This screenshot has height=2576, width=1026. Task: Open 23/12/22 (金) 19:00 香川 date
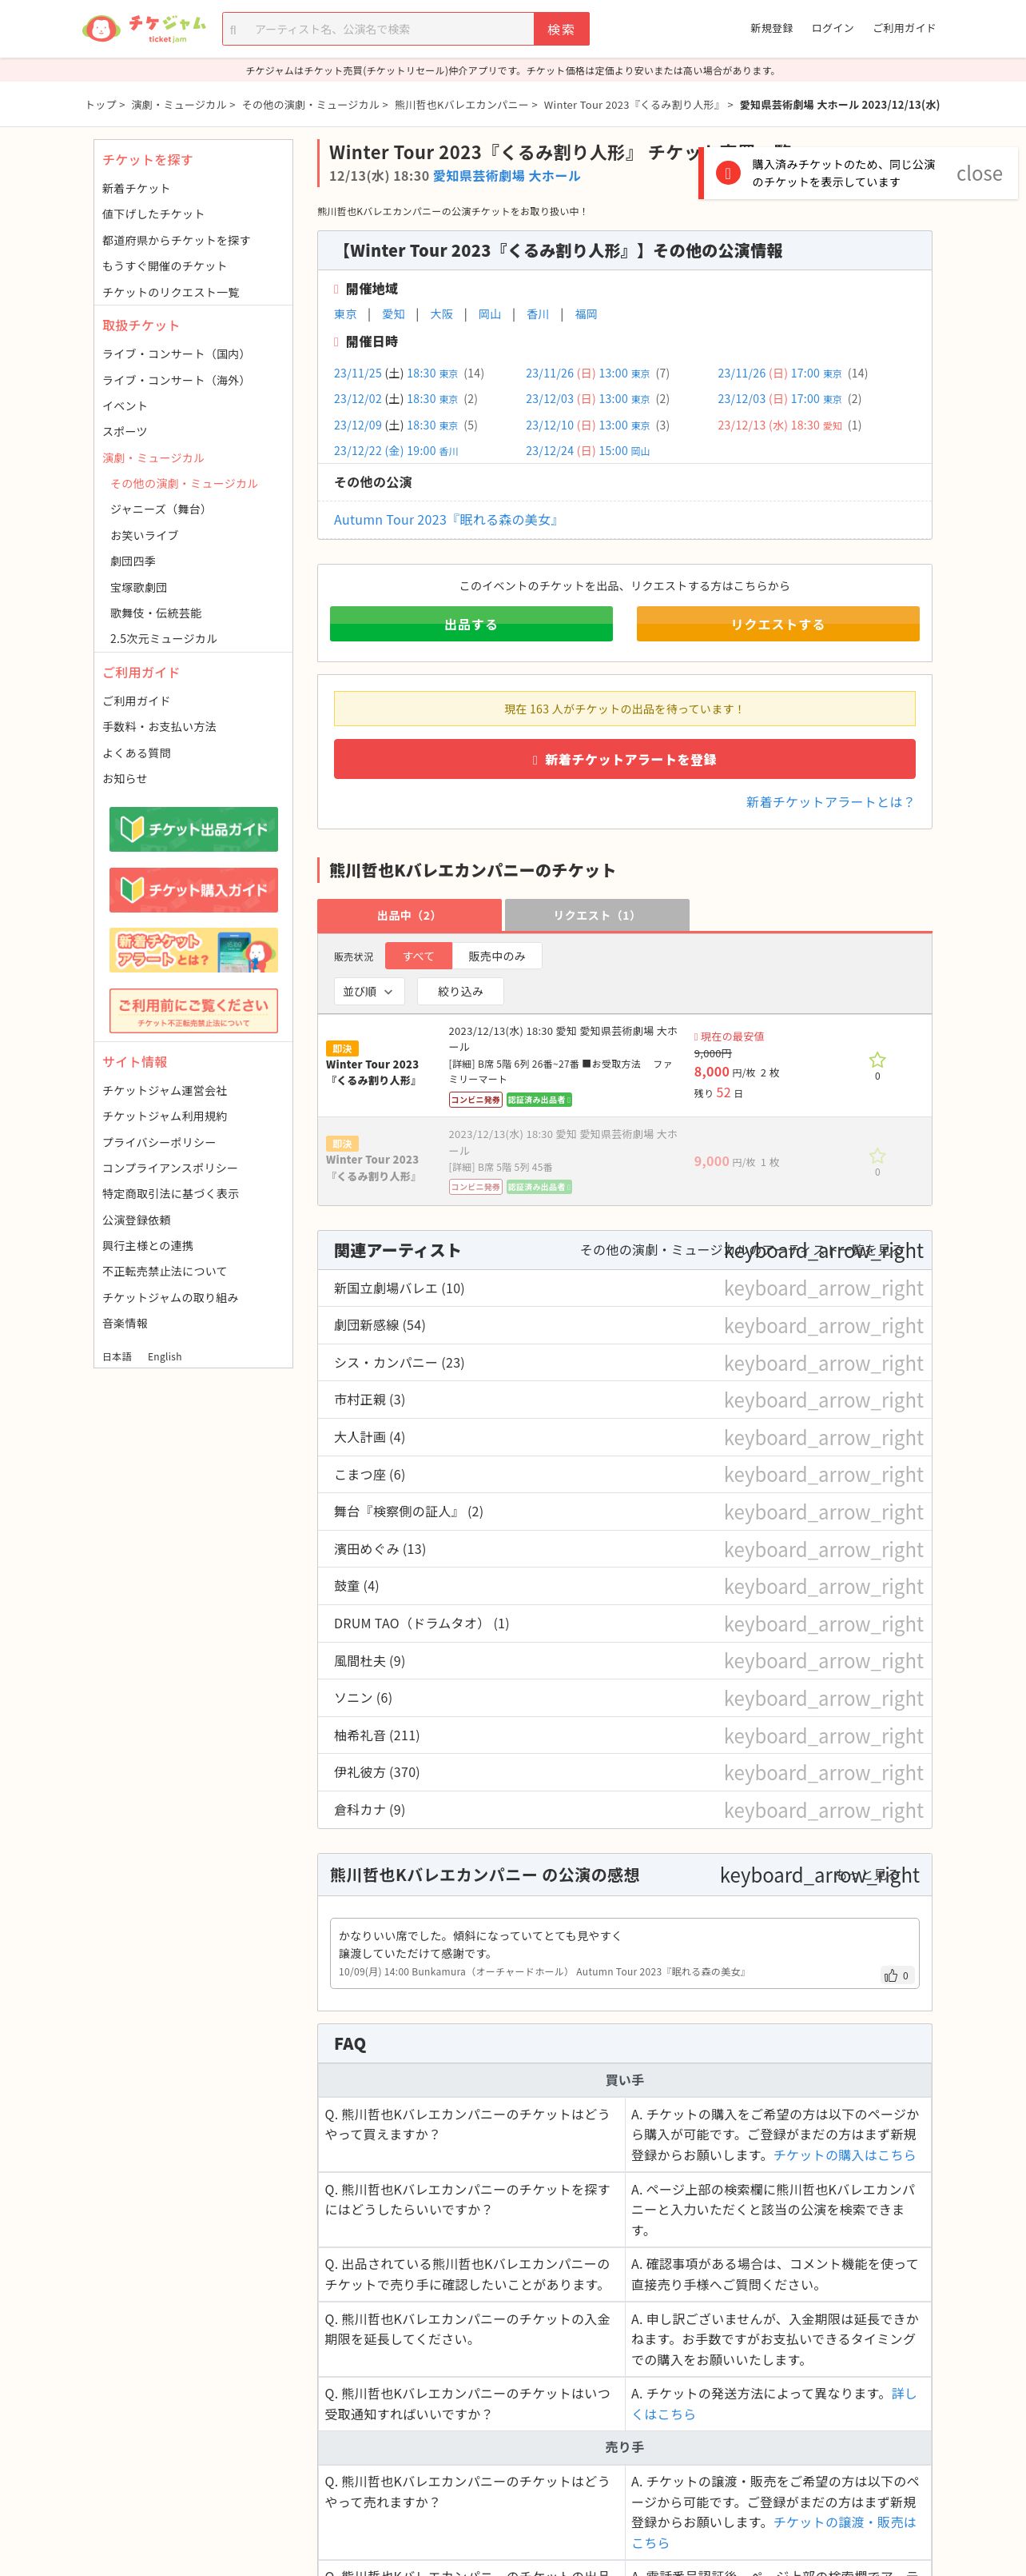tap(396, 451)
